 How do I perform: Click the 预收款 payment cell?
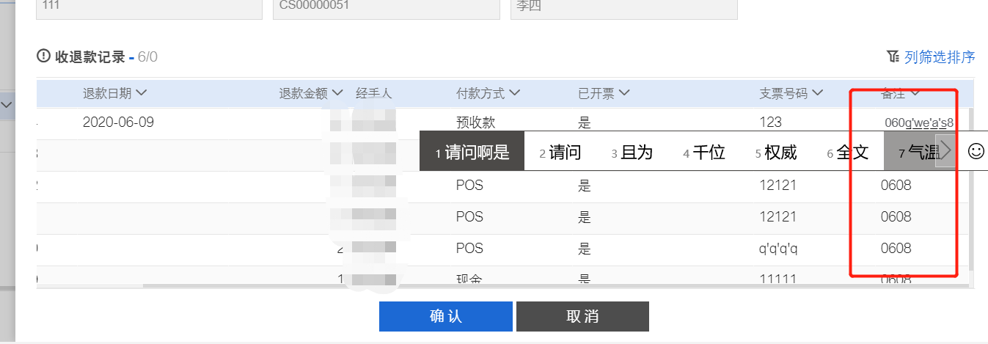475,122
